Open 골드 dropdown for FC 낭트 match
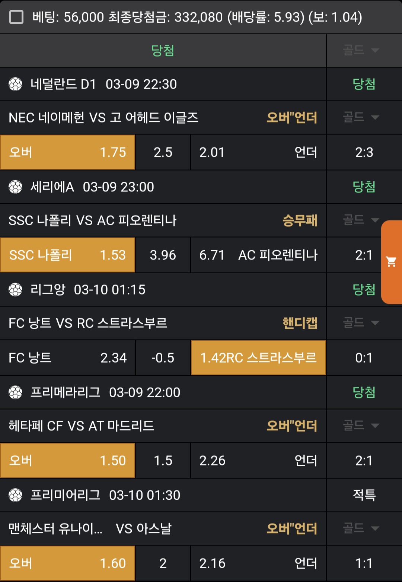 pos(361,323)
